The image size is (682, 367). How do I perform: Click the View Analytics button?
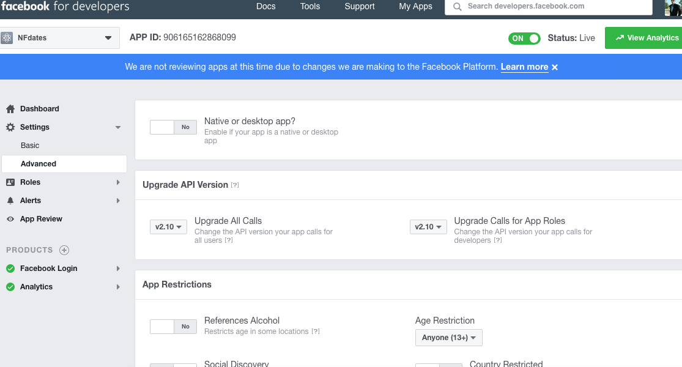pyautogui.click(x=643, y=39)
